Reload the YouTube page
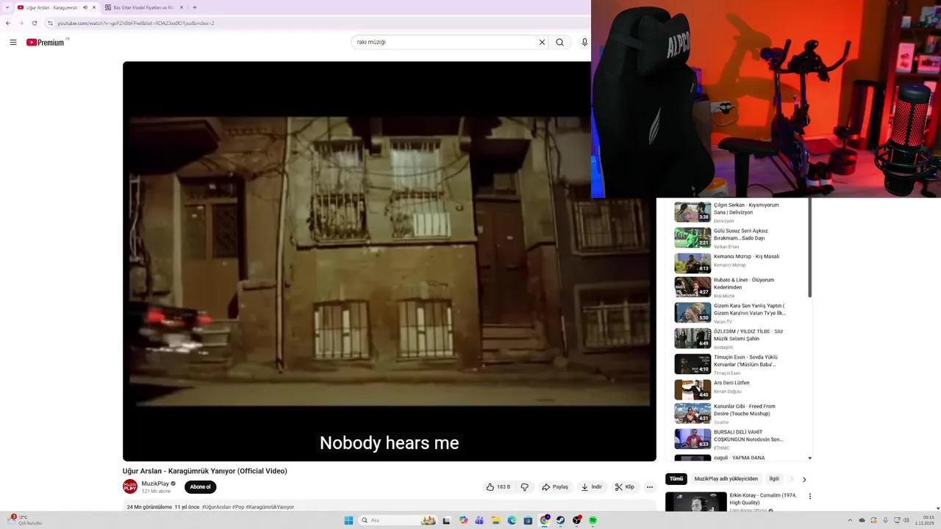 pos(34,23)
